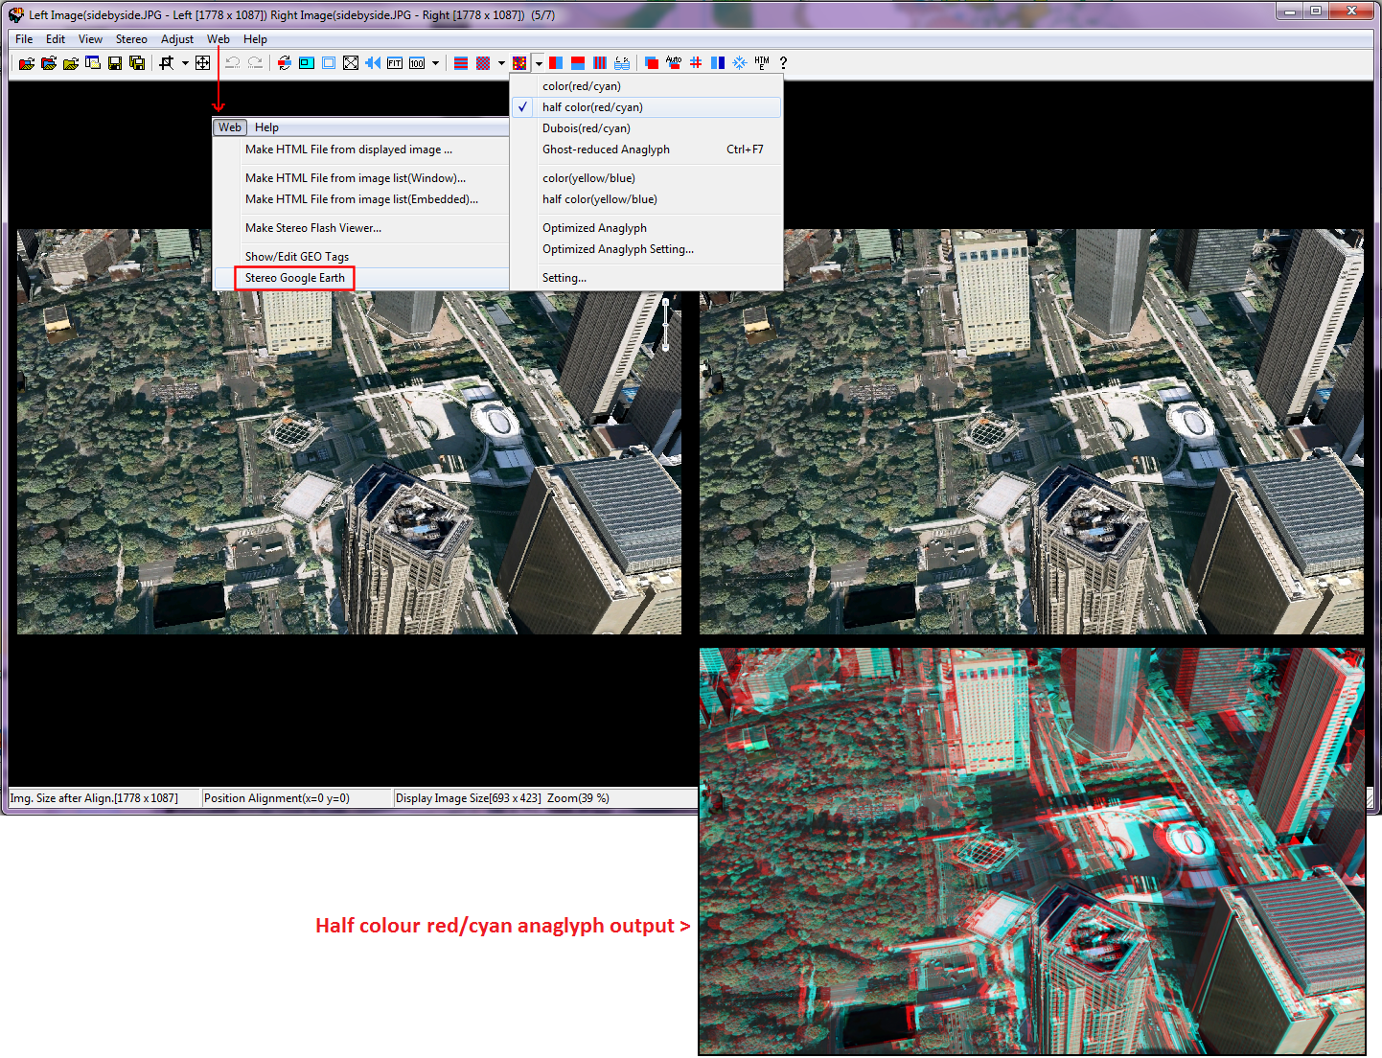This screenshot has width=1382, height=1058.
Task: Click the boxed X toolbar icon
Action: (351, 63)
